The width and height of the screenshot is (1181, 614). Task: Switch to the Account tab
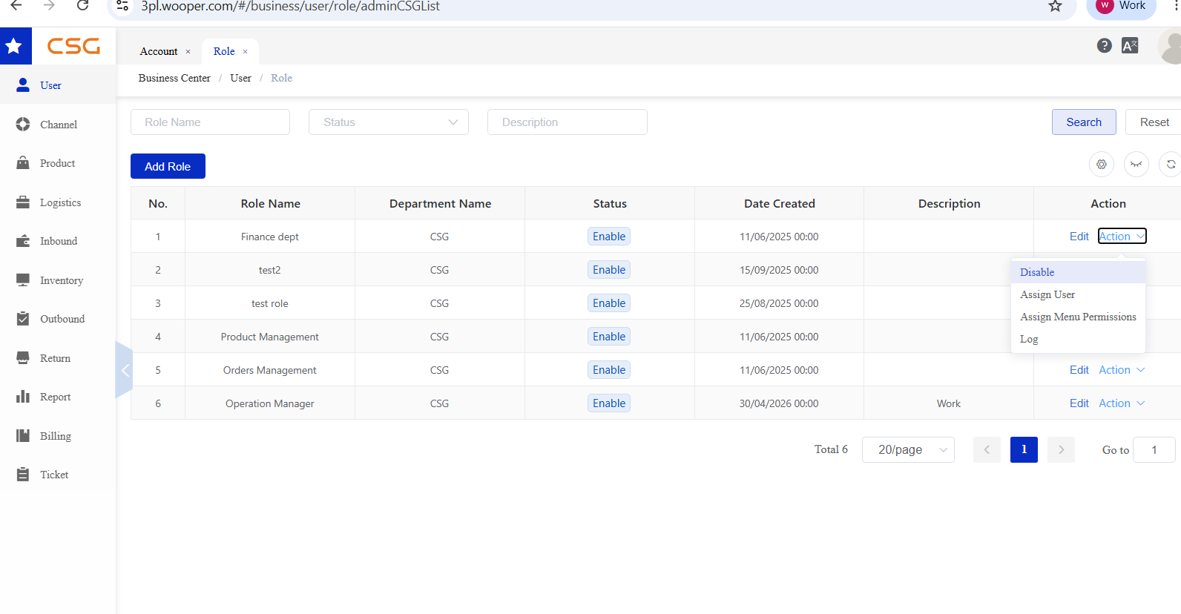(159, 51)
